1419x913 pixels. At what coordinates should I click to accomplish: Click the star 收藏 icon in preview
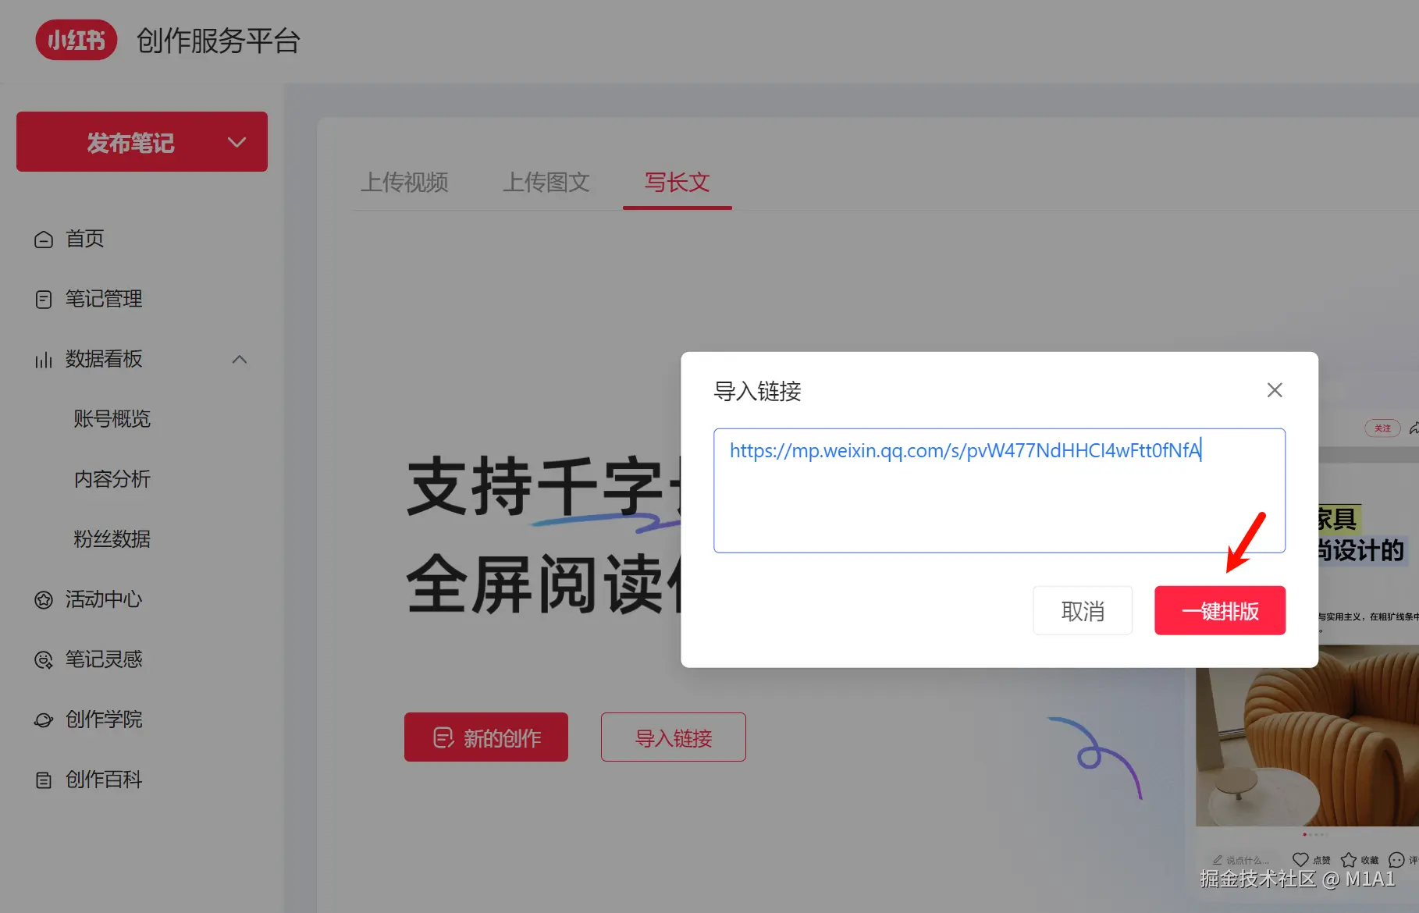(x=1349, y=860)
